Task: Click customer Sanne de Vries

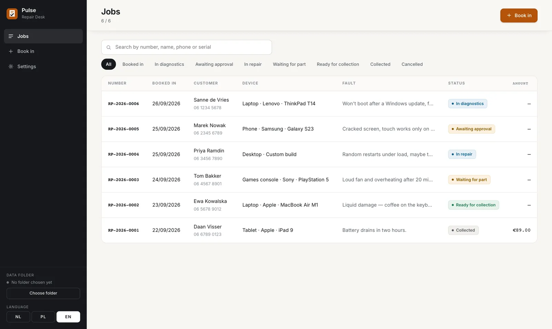Action: coord(211,100)
